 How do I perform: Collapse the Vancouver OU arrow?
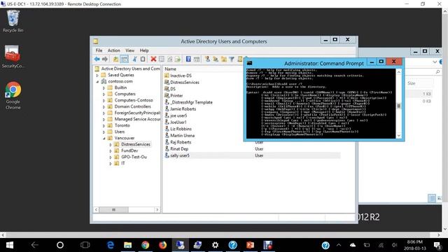click(x=104, y=138)
